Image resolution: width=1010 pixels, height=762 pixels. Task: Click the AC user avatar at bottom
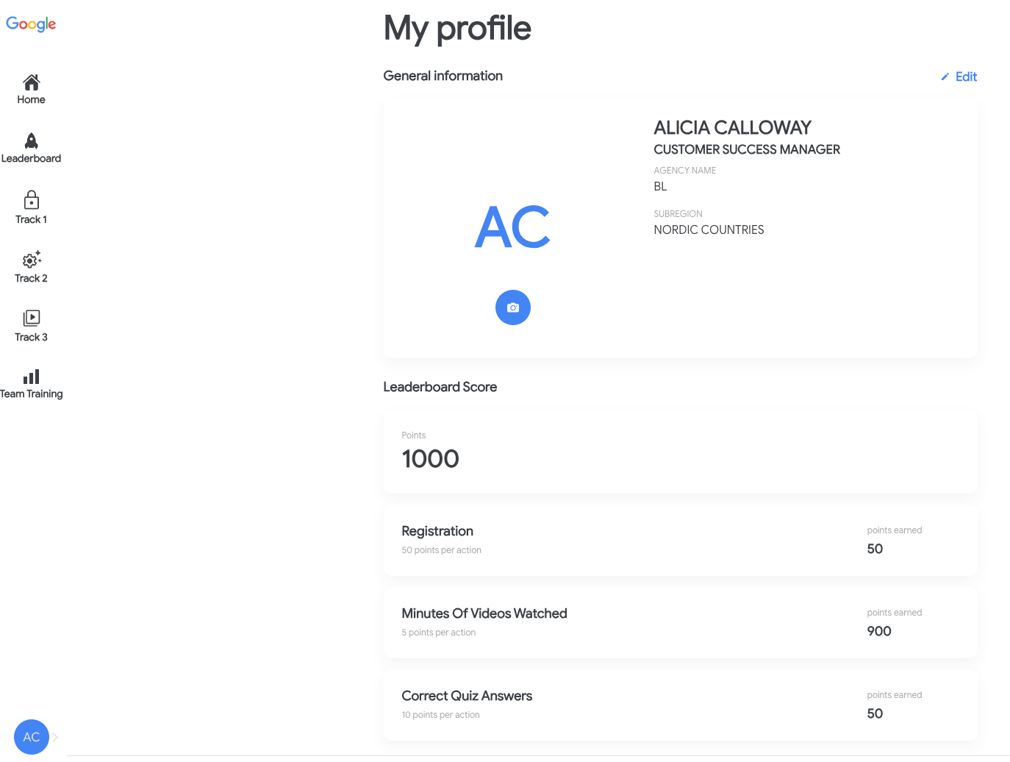pos(32,737)
